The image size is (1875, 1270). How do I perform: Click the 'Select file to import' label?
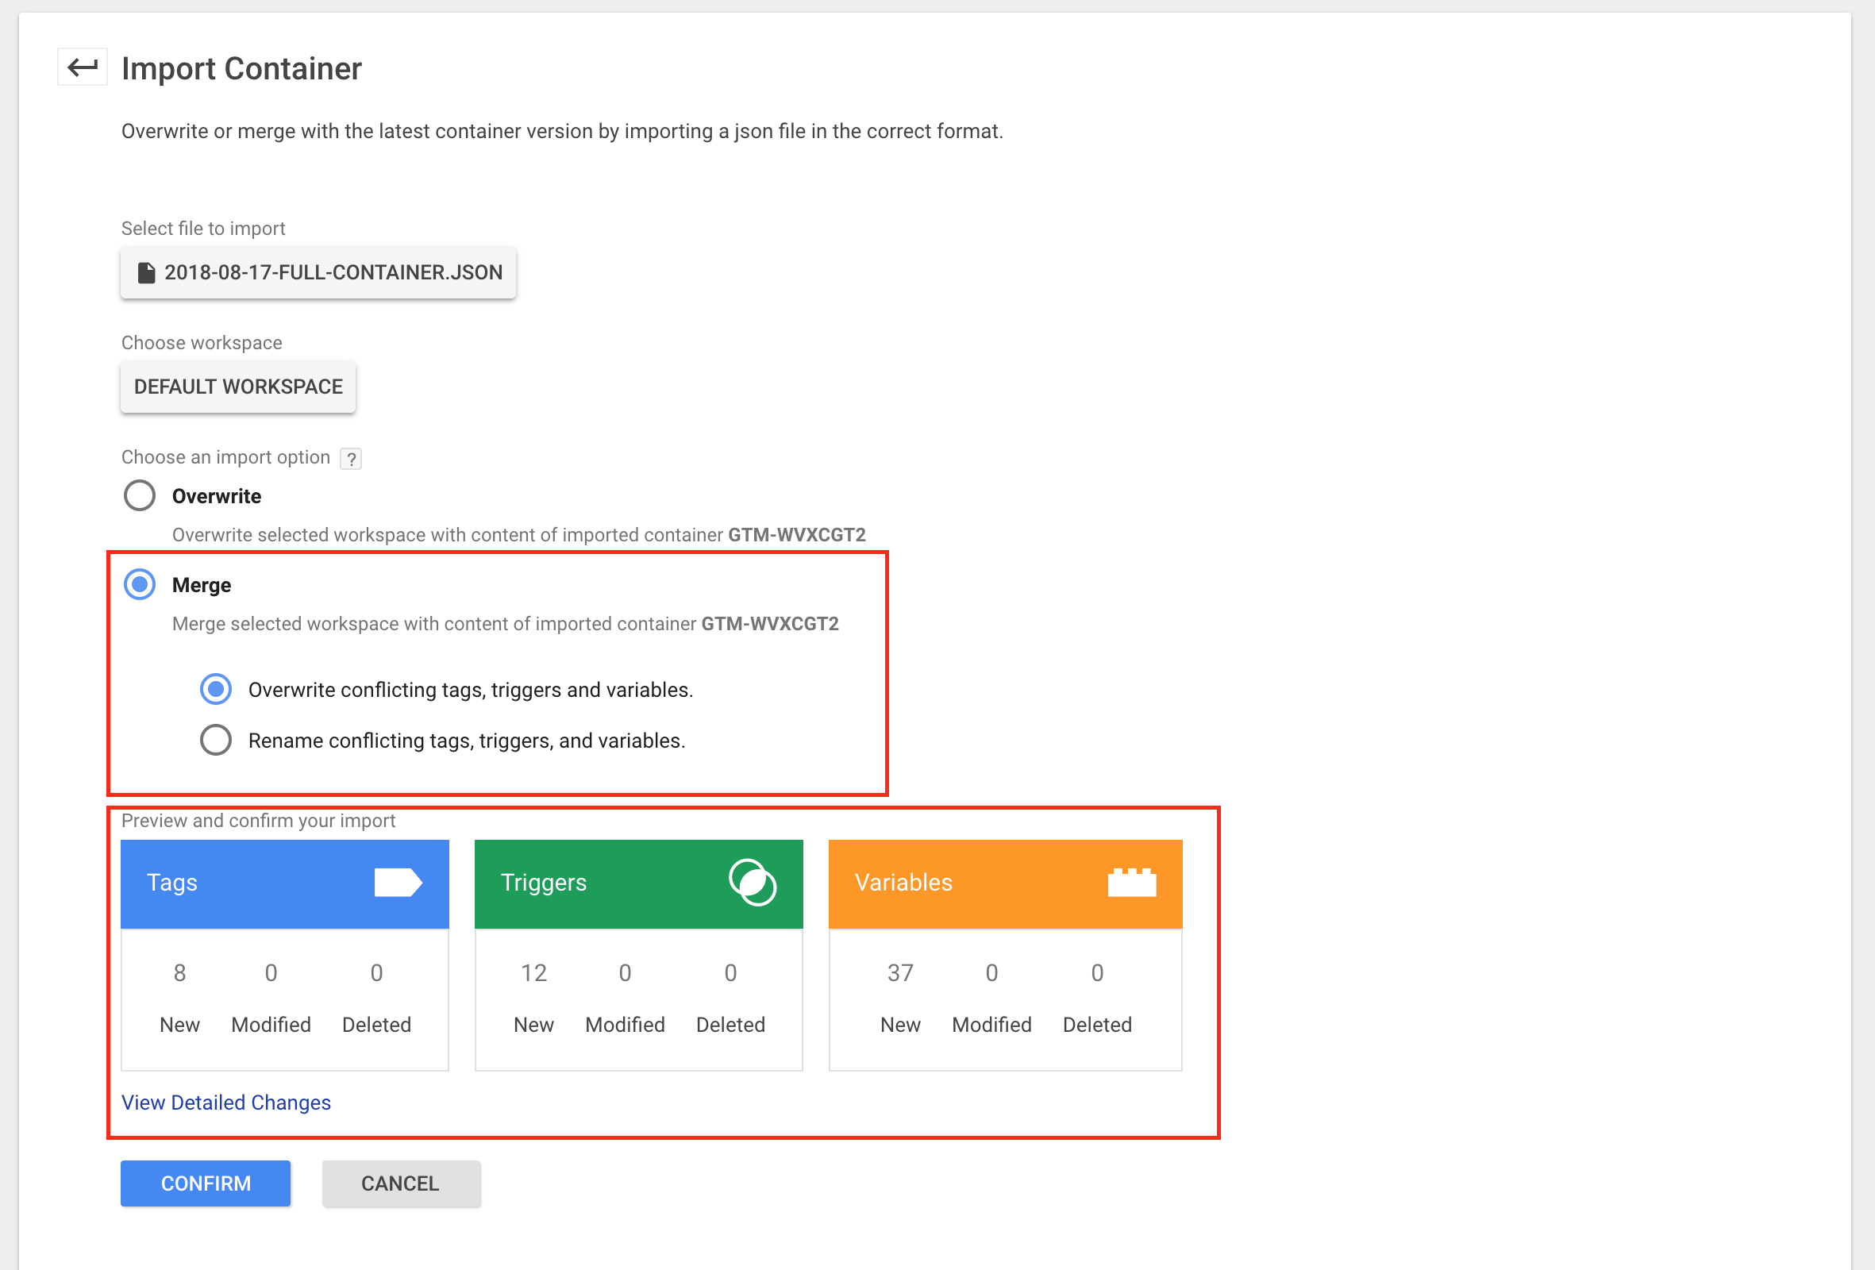(x=203, y=229)
